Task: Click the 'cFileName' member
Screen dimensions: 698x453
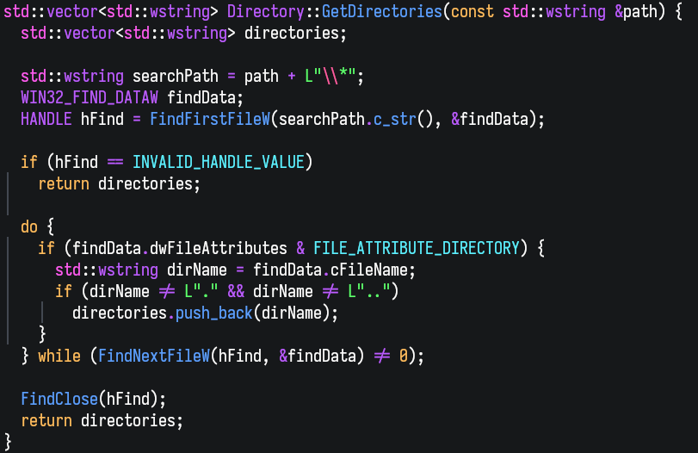Action: [x=369, y=270]
